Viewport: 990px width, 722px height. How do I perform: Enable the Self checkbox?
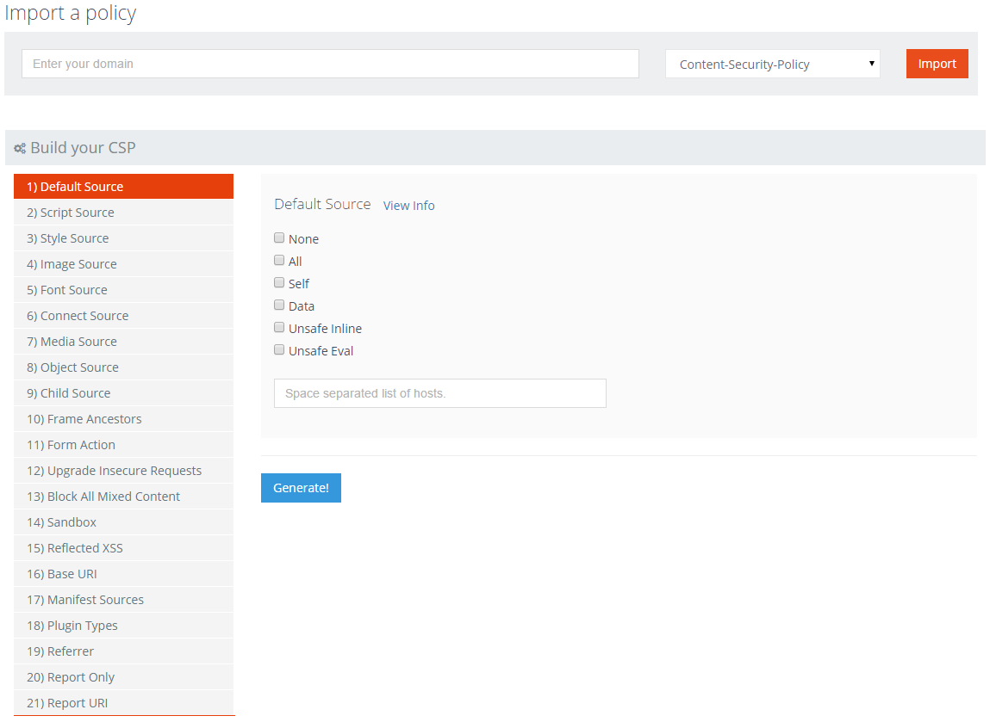279,283
